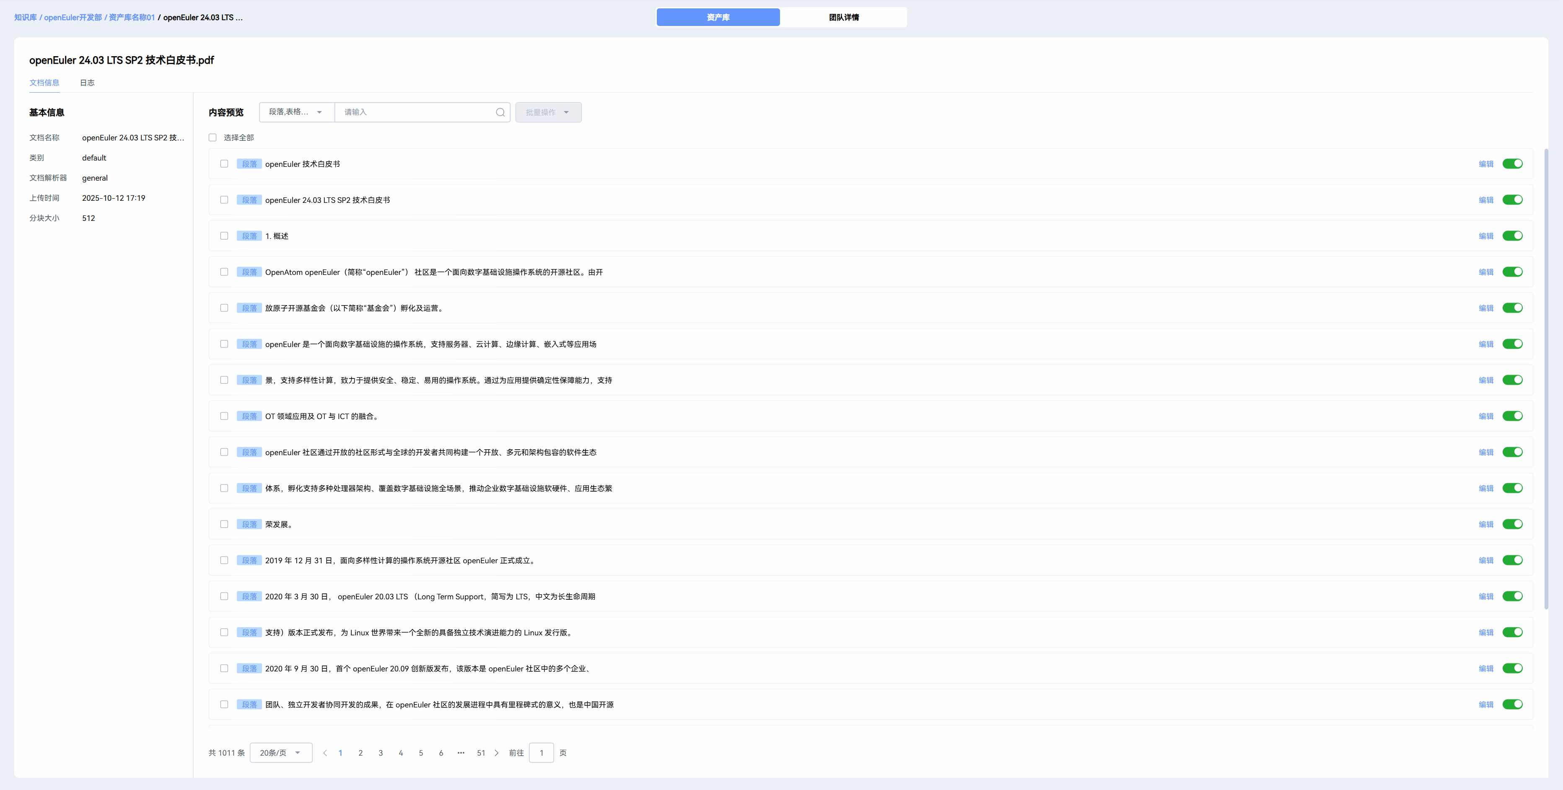Screen dimensions: 1563x790
Task: Check the box for 'openEuler 技术白皮书' row
Action: [225, 164]
